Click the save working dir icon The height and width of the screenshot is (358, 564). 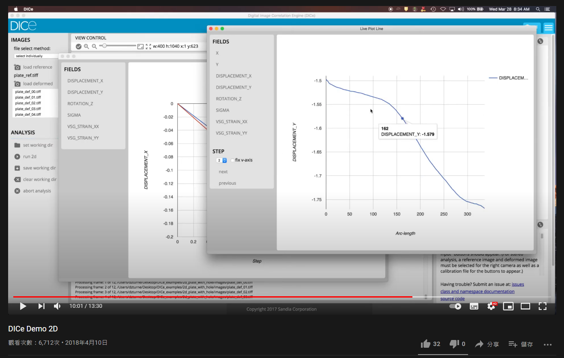pyautogui.click(x=17, y=168)
